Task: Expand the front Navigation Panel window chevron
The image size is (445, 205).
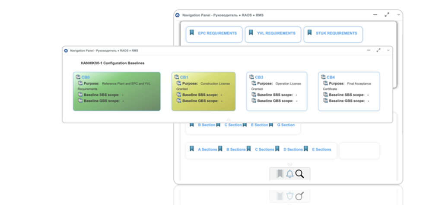Action: pos(388,50)
